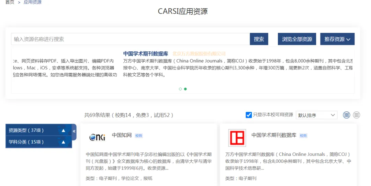Collapse the filter sidebar with double-arrow icon

74,131
